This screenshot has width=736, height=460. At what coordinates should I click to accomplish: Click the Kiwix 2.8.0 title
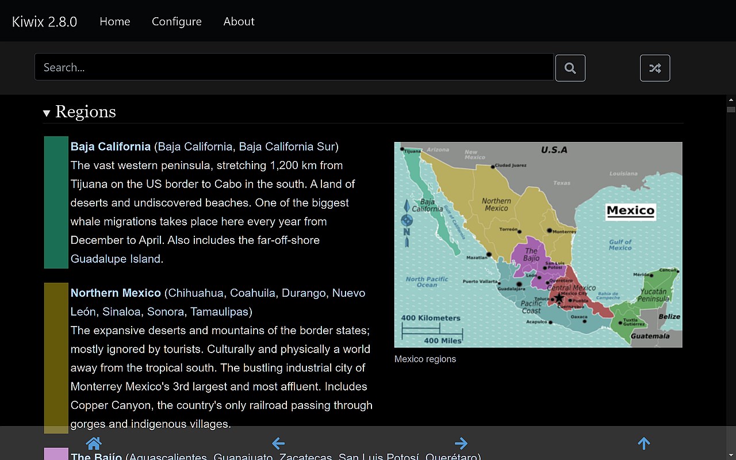click(x=44, y=21)
